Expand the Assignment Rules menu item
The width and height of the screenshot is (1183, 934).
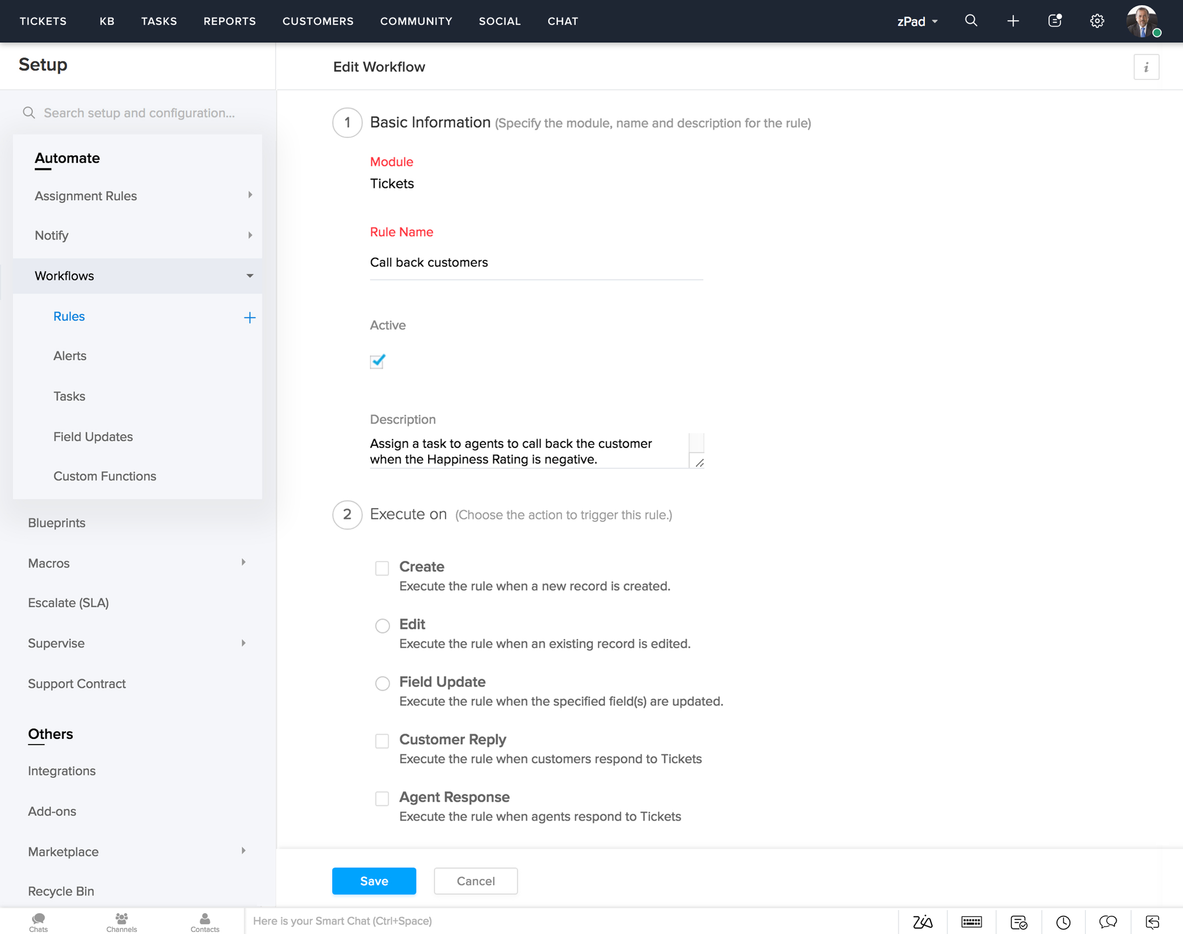249,196
